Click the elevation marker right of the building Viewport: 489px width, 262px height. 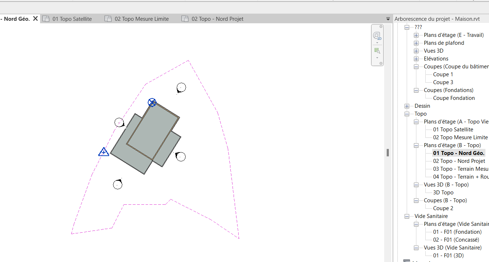(181, 157)
